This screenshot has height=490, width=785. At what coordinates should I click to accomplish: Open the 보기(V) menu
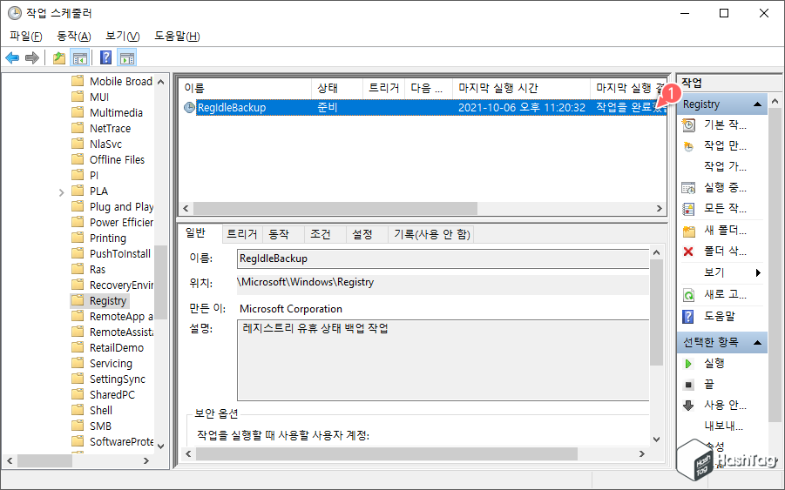[123, 36]
